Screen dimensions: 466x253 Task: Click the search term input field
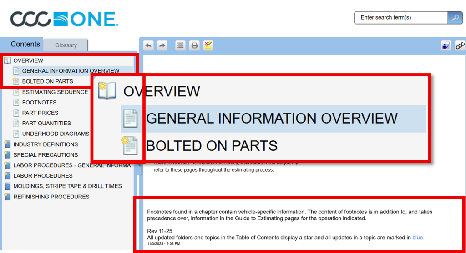point(401,18)
